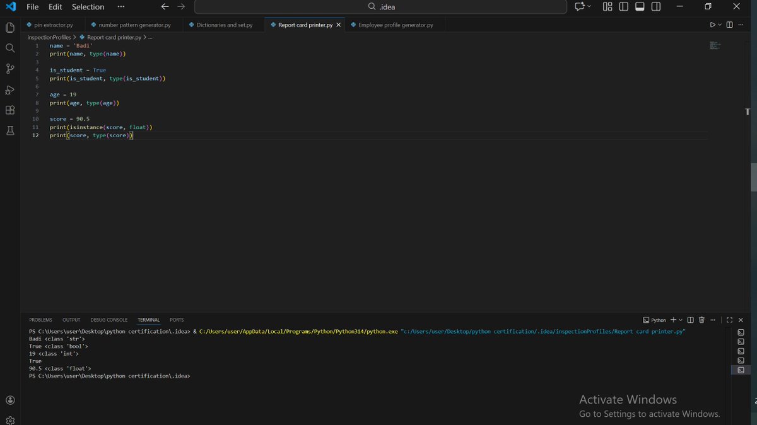Open the Explorer view in activity bar
Image resolution: width=757 pixels, height=425 pixels.
point(10,28)
